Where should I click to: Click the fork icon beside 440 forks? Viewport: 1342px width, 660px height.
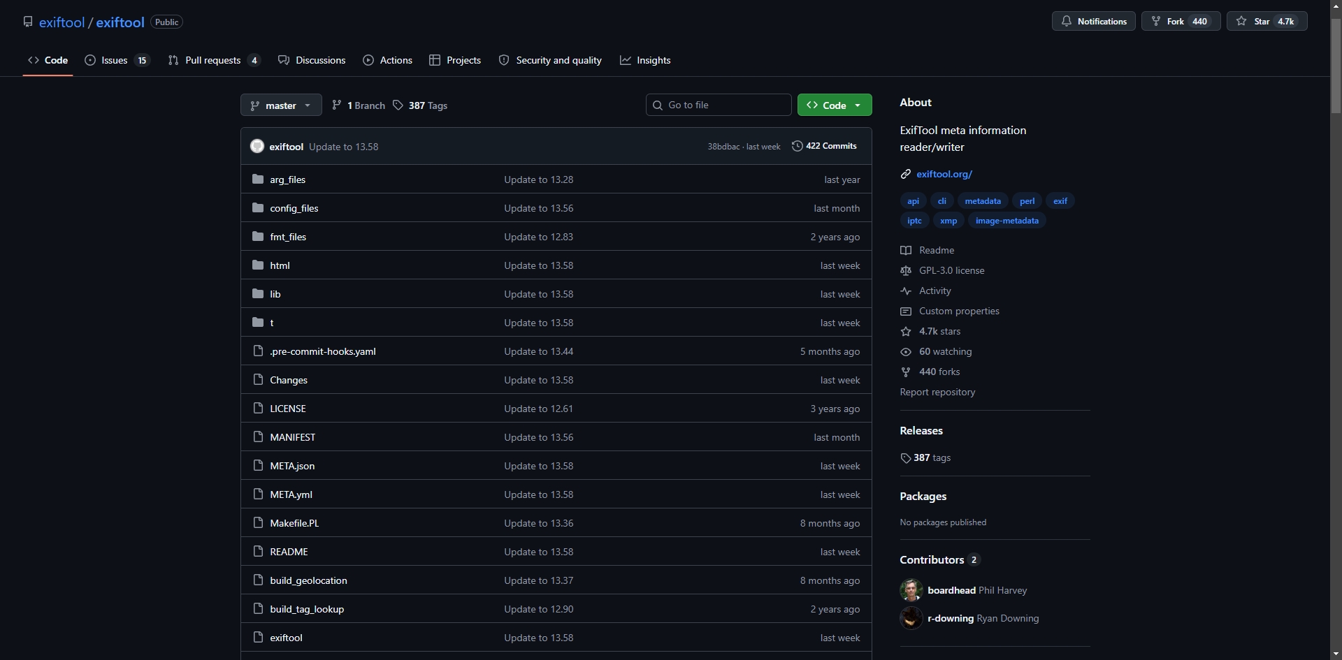tap(906, 372)
